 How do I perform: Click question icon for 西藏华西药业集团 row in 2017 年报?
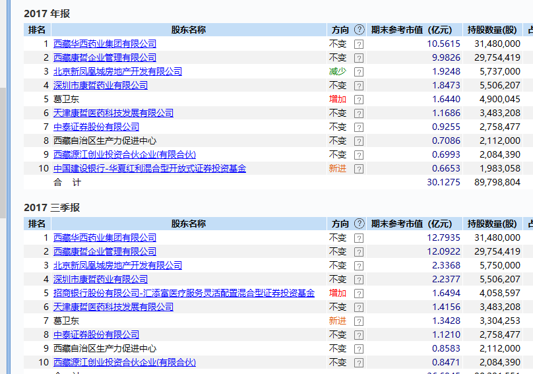click(359, 44)
